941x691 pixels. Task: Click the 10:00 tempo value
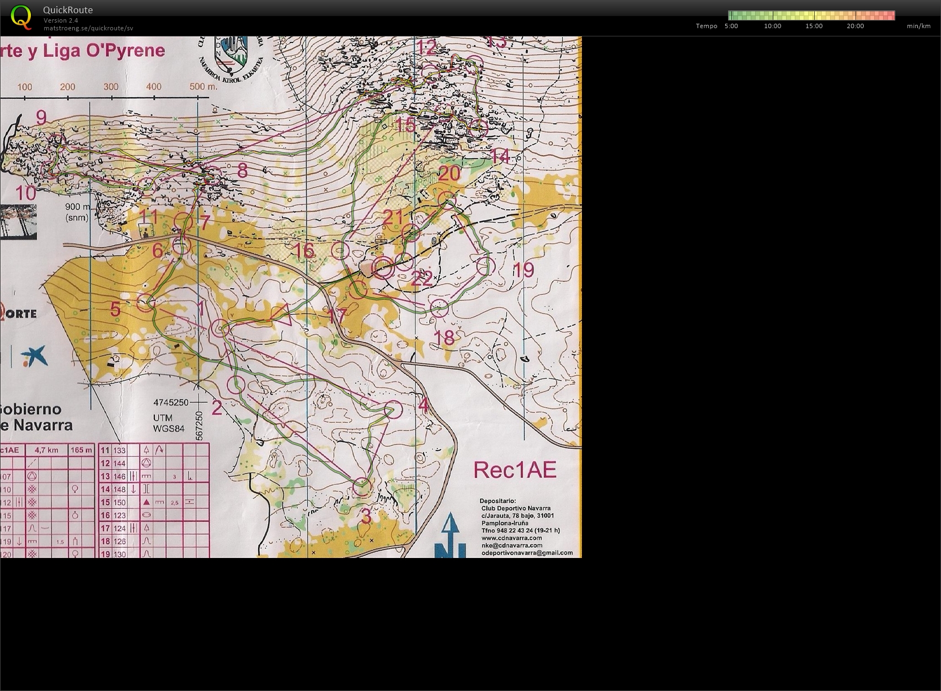[x=773, y=26]
